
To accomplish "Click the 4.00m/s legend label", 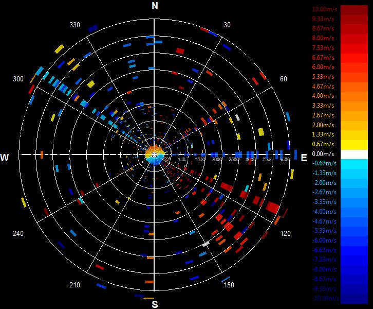I will [323, 96].
